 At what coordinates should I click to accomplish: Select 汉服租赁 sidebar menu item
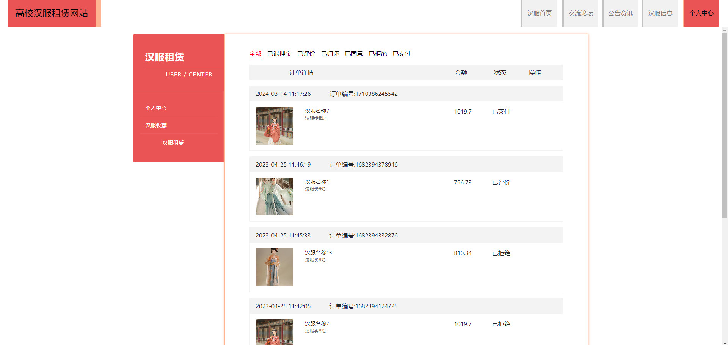point(173,143)
